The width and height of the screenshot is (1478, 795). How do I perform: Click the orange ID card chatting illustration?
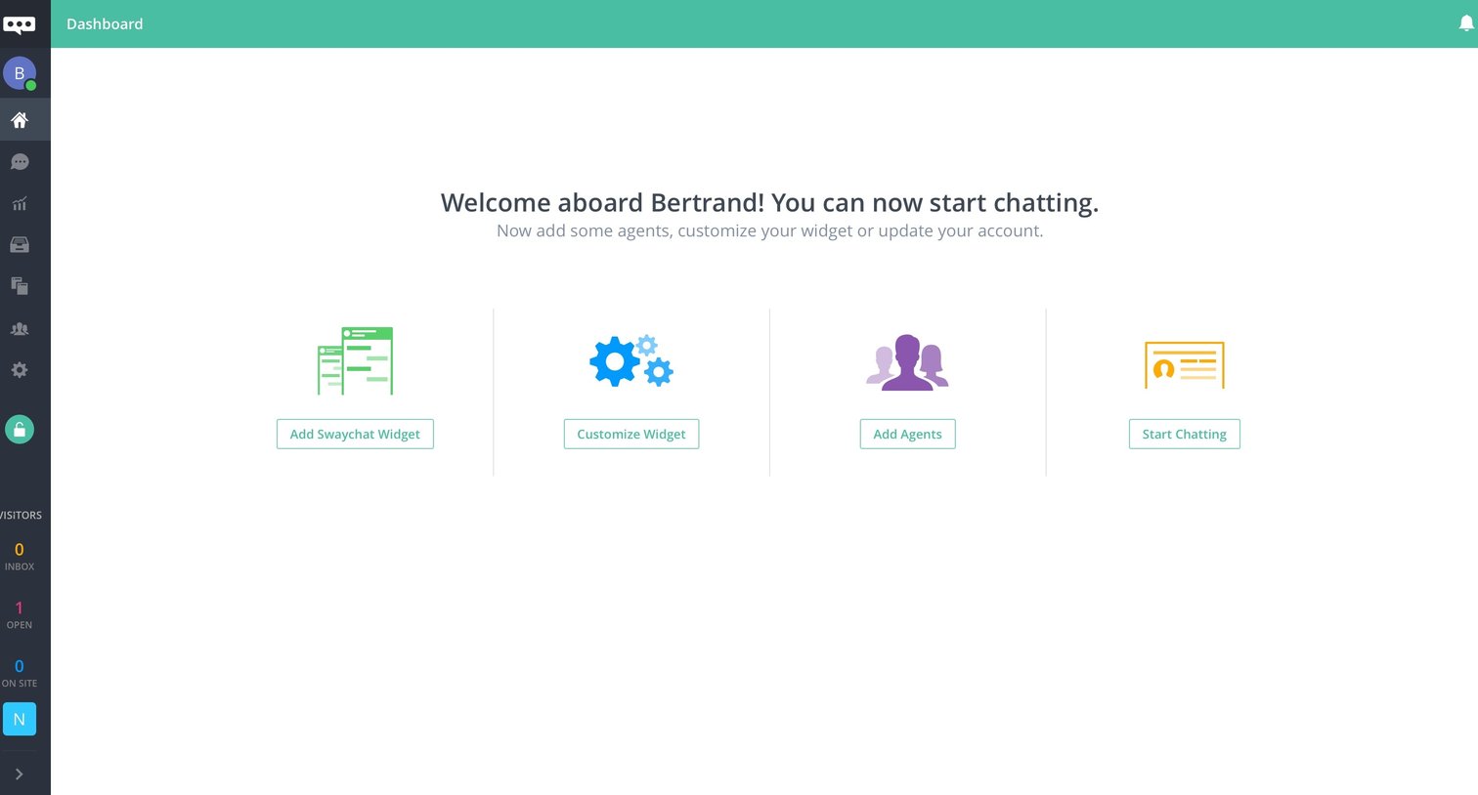[1185, 365]
